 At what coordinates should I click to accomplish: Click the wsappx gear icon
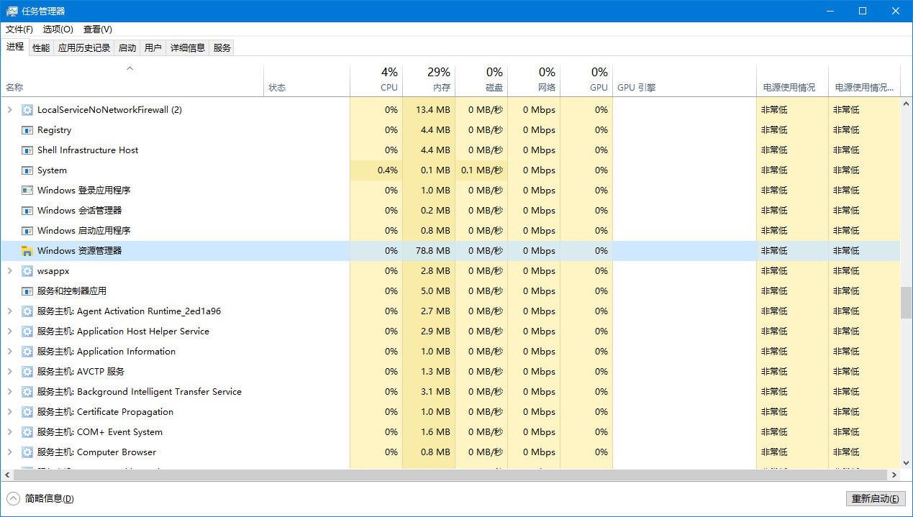pos(27,271)
